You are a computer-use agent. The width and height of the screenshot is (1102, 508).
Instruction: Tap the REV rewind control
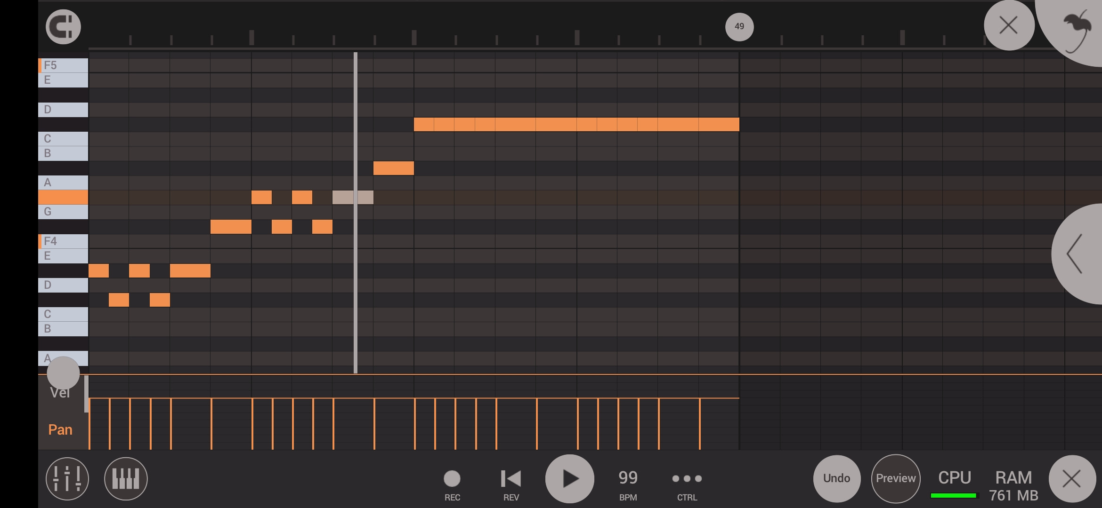510,477
